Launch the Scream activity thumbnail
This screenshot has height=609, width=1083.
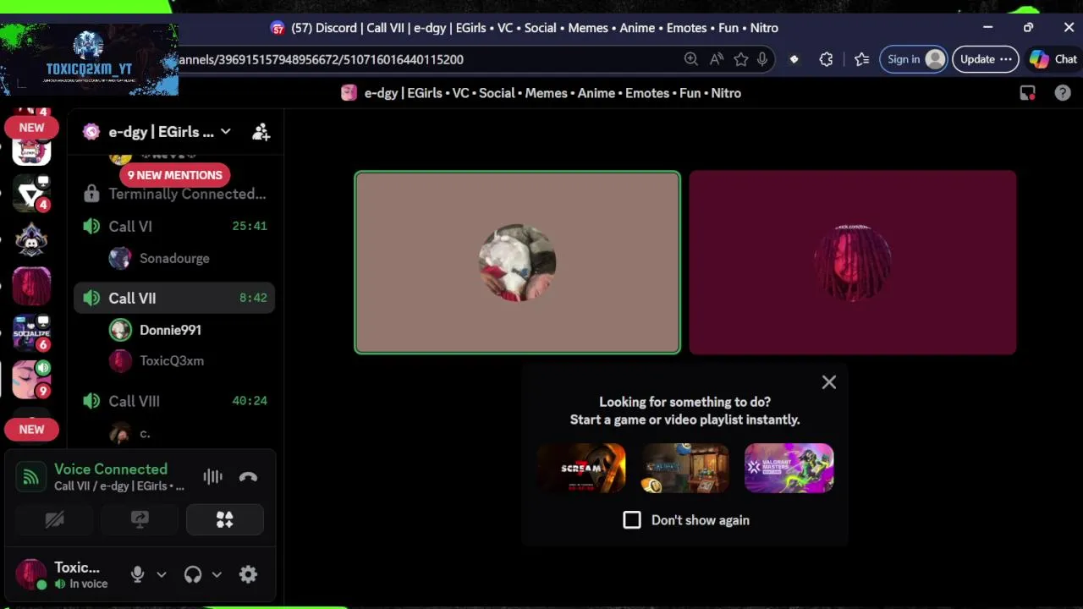(582, 468)
